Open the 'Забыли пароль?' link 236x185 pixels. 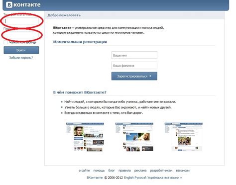(21, 58)
